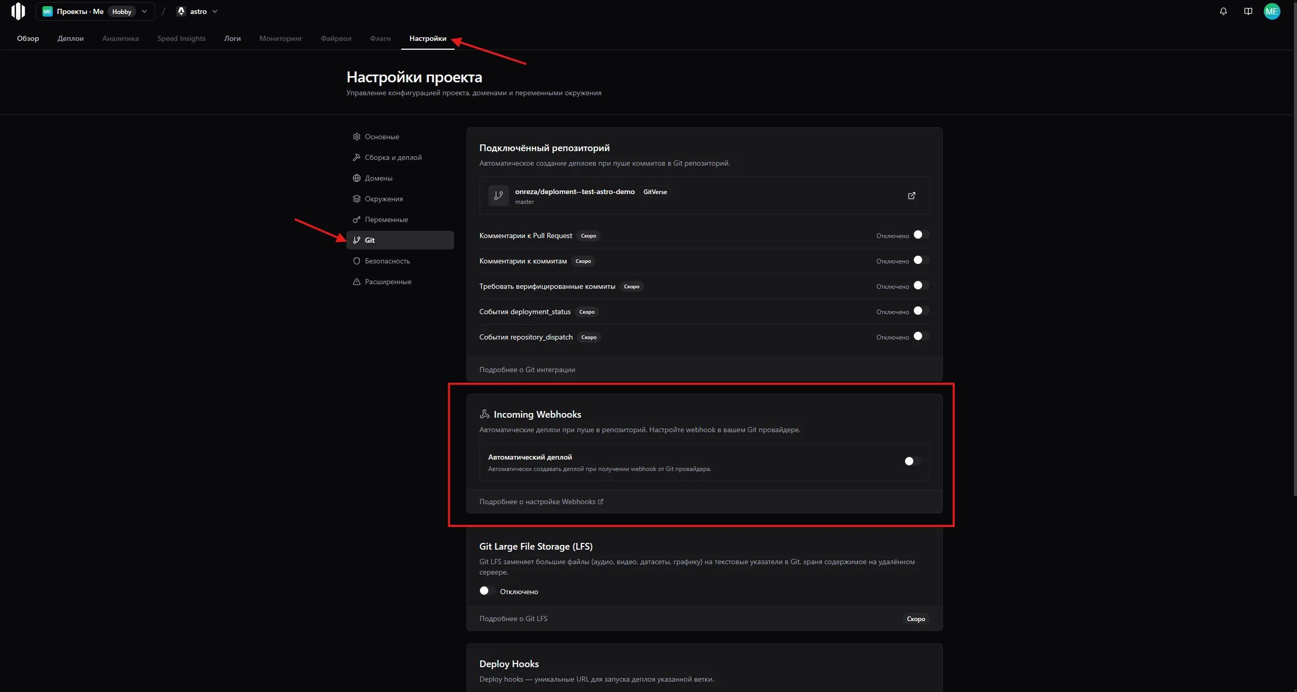Open Подробнее о Git интеграции link
Image resolution: width=1297 pixels, height=692 pixels.
tap(527, 369)
